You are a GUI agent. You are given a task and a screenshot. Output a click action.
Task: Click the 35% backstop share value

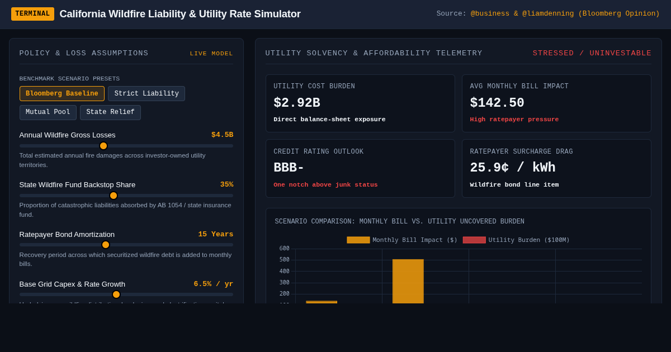226,184
